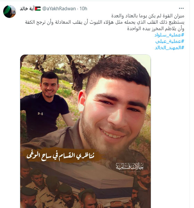Click the Palestinian flag emoji beside the name
The height and width of the screenshot is (208, 194).
click(38, 9)
